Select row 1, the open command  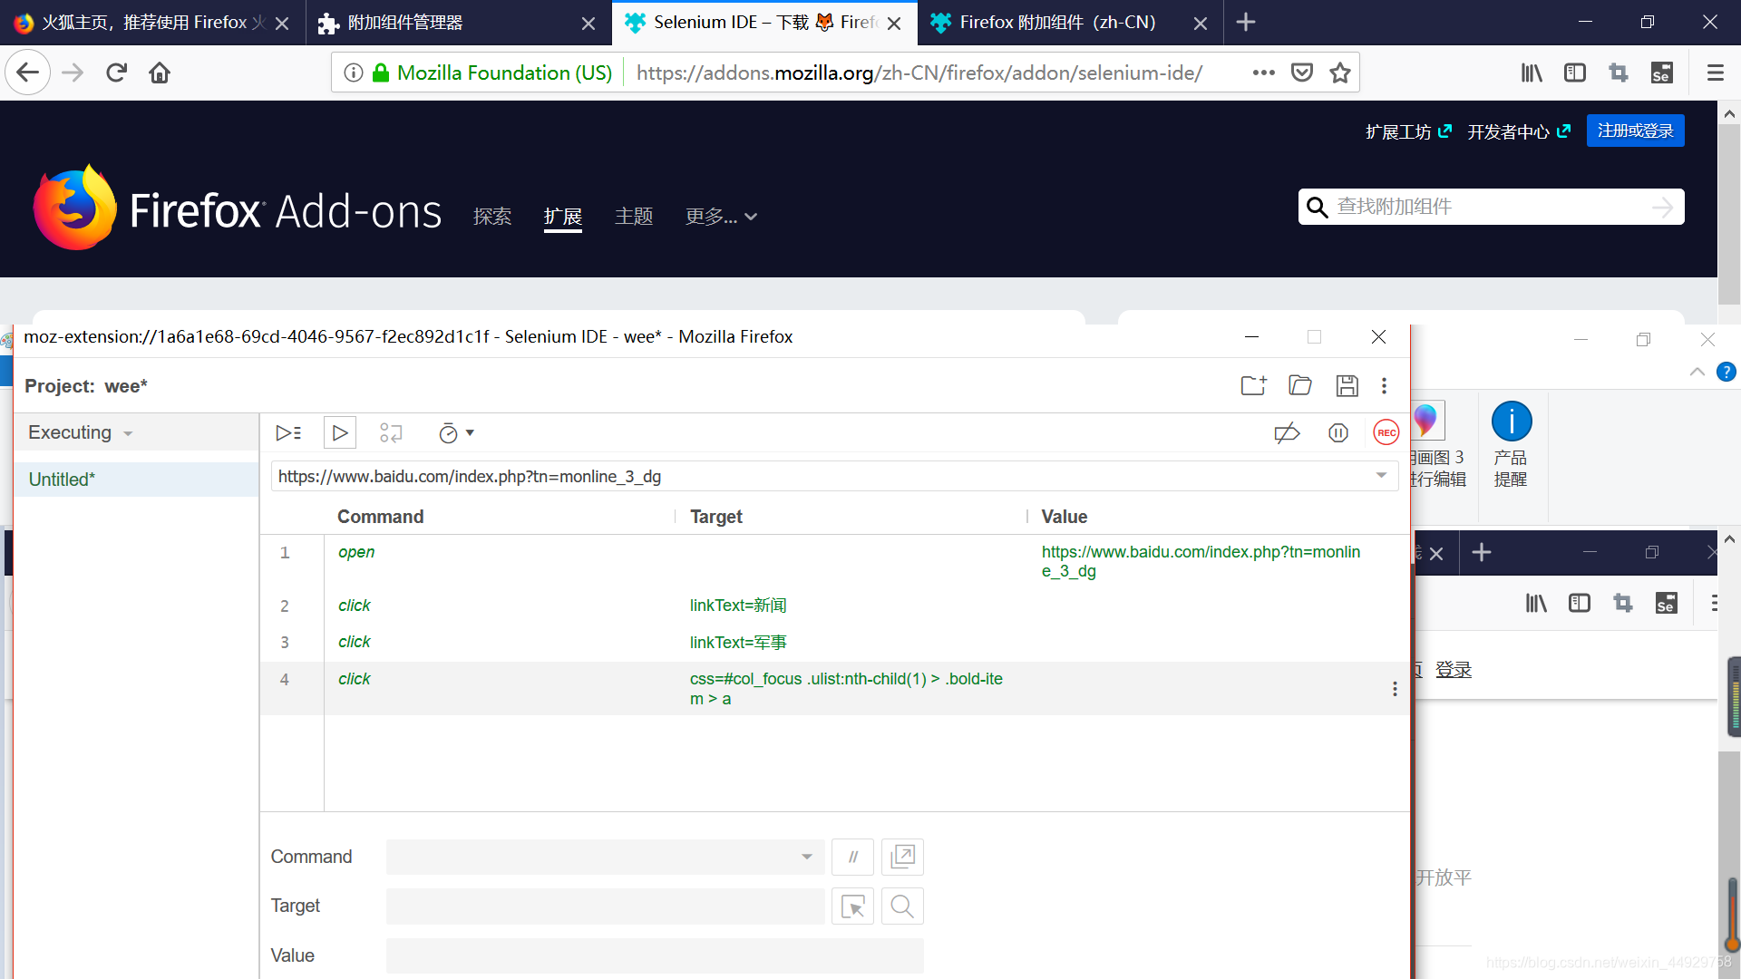click(834, 561)
